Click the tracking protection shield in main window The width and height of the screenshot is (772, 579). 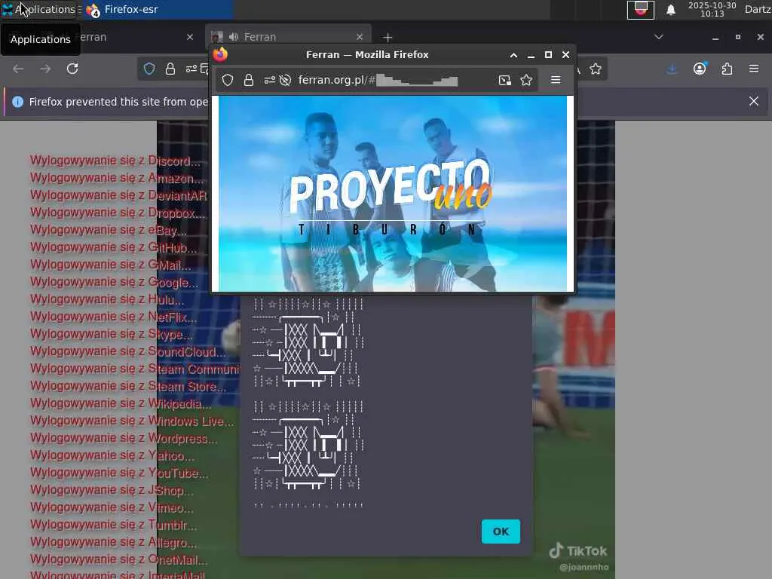(149, 69)
